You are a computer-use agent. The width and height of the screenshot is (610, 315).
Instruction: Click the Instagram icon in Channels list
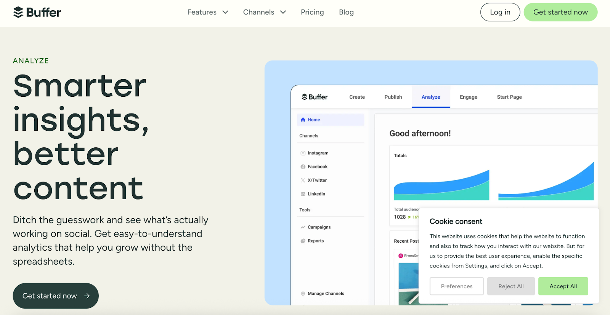point(303,153)
